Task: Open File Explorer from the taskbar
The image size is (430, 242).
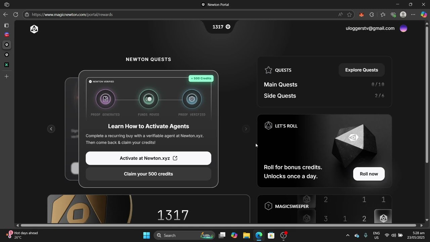Action: pos(247,235)
